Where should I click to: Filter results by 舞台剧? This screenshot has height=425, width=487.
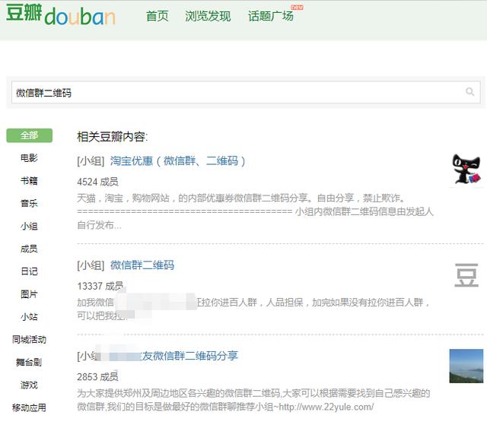coord(29,362)
